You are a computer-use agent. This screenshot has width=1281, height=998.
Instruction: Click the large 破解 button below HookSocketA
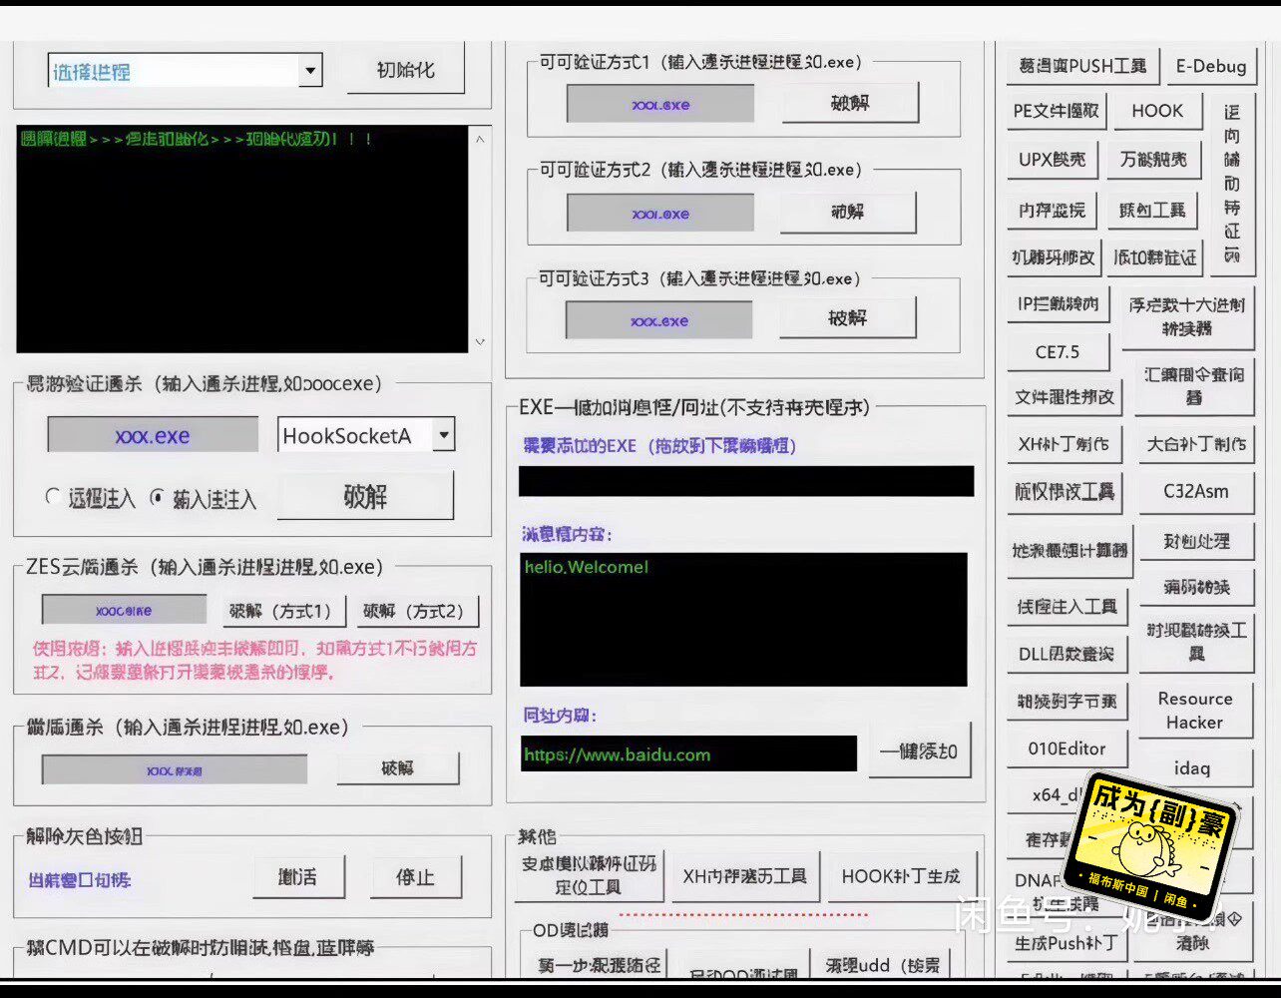(365, 496)
